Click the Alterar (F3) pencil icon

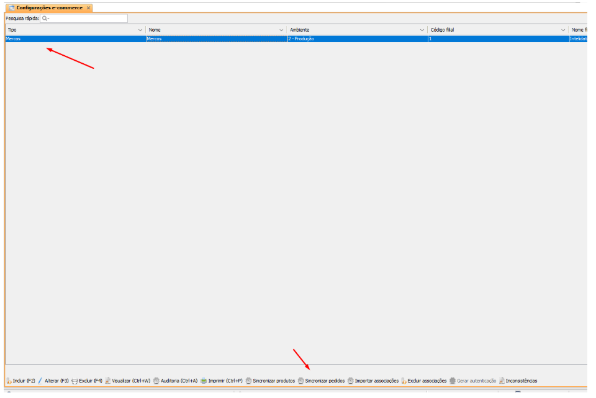coord(40,381)
